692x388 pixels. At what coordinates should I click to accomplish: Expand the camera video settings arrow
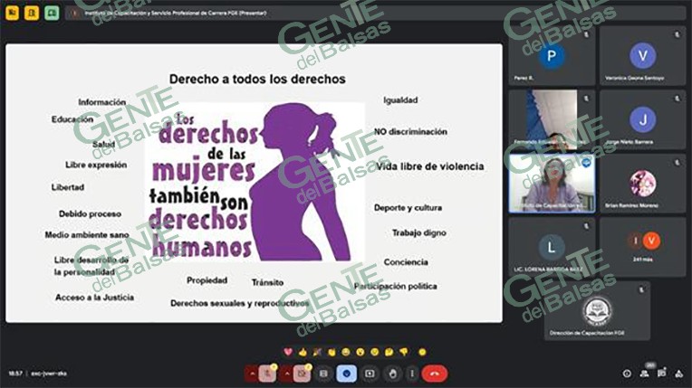point(289,373)
